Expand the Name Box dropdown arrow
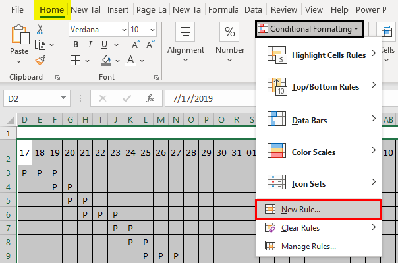 tap(63, 98)
